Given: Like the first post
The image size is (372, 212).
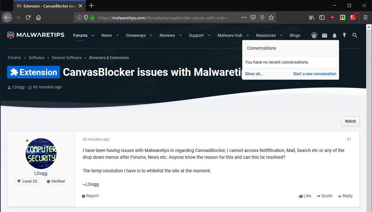Looking at the screenshot, I should pos(305,196).
